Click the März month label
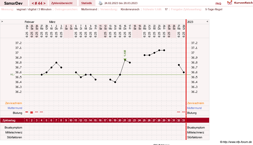 [x=52, y=22]
